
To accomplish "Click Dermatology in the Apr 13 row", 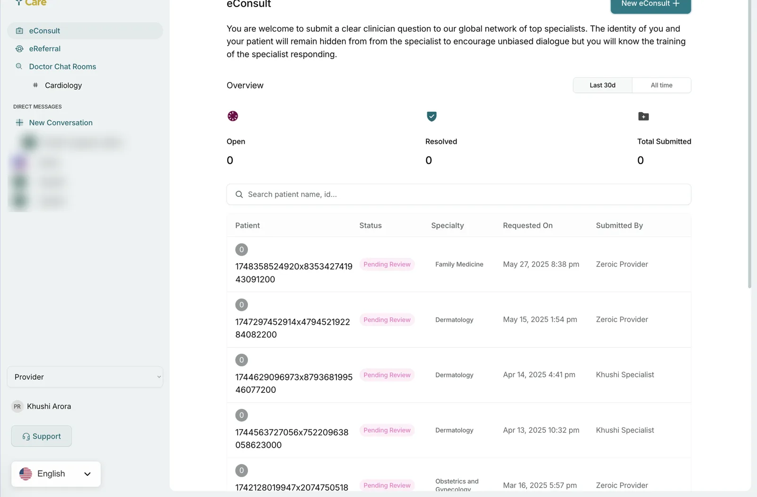I will (454, 430).
